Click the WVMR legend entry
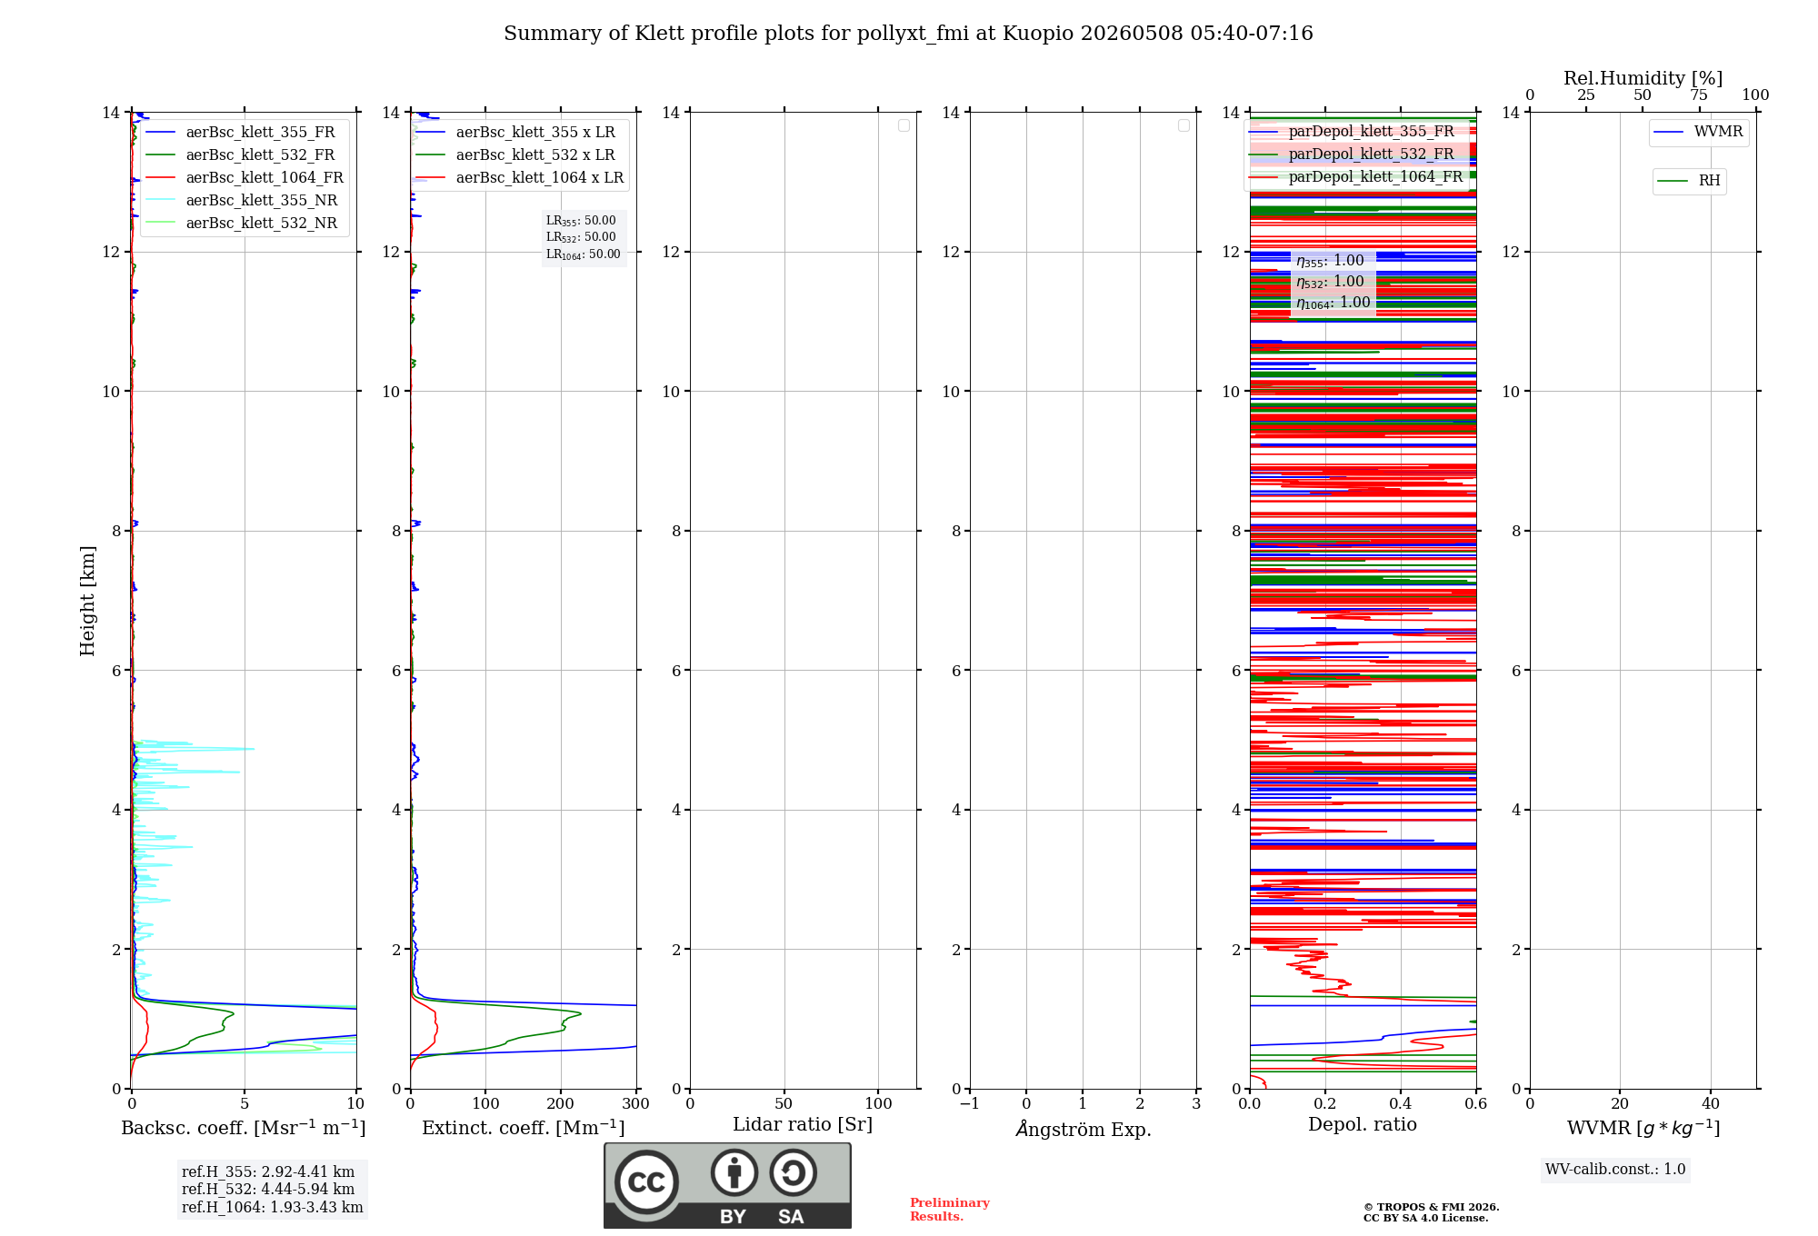This screenshot has height=1236, width=1818. [1698, 132]
